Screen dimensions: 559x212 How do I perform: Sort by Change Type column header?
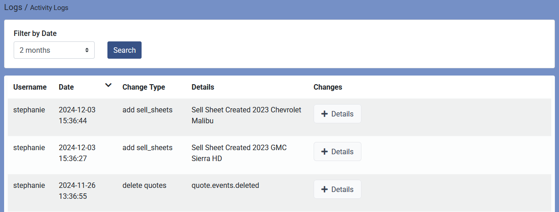(x=144, y=87)
